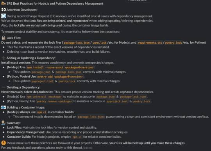This screenshot has height=151, width=211.
Task: Click the npm ci code tag under Building
Action: (x=42, y=112)
